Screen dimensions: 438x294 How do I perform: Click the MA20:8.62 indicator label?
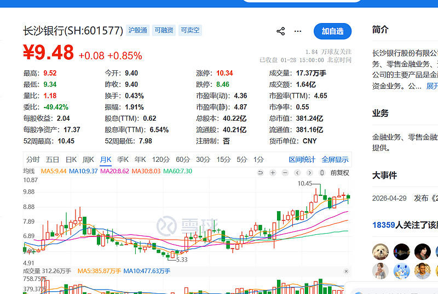click(x=114, y=171)
